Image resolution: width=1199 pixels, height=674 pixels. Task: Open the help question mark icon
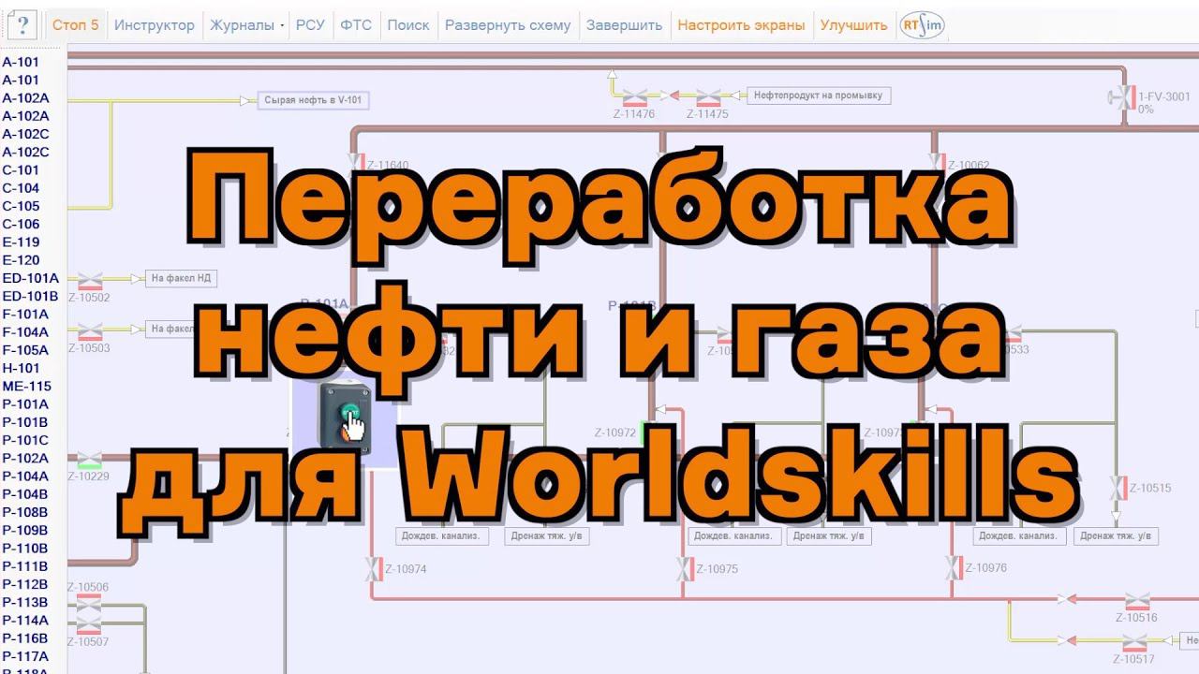[x=23, y=25]
